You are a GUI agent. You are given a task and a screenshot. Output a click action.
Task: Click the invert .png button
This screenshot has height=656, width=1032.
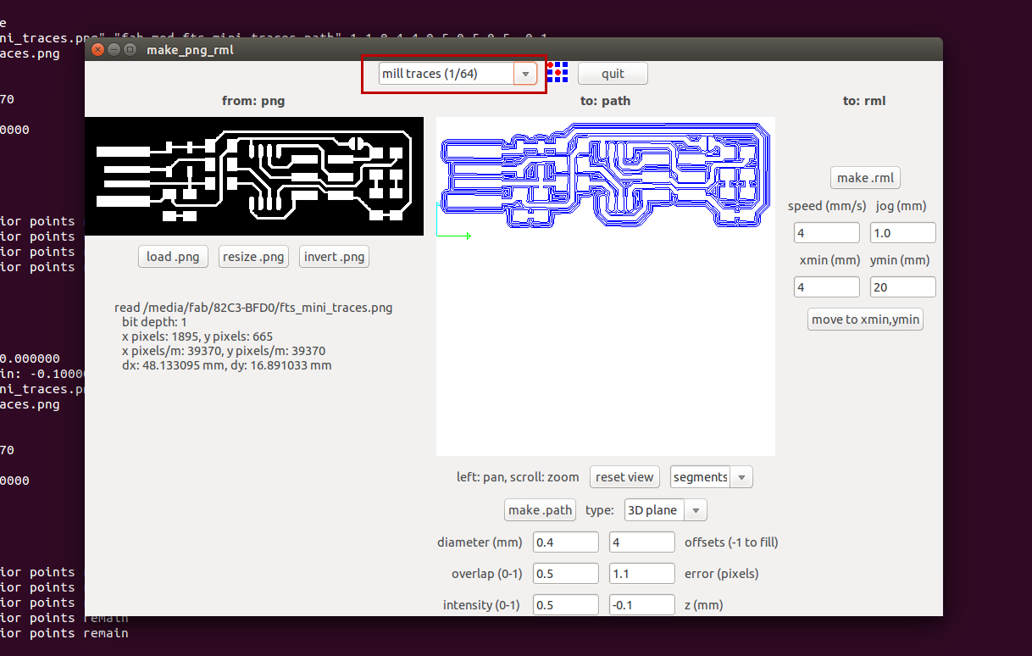334,257
